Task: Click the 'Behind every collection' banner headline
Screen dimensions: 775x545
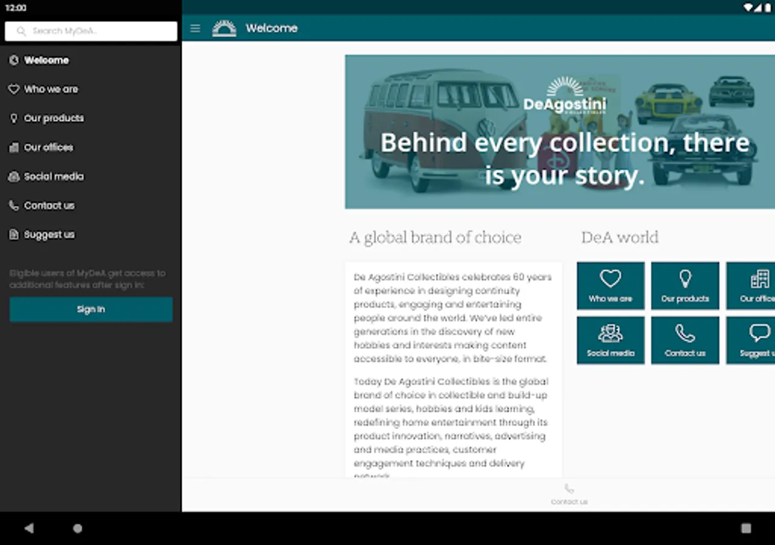Action: [564, 159]
